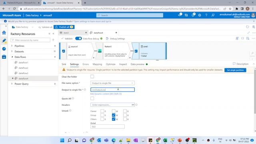Click the add new resource plus icon

click(x=53, y=40)
